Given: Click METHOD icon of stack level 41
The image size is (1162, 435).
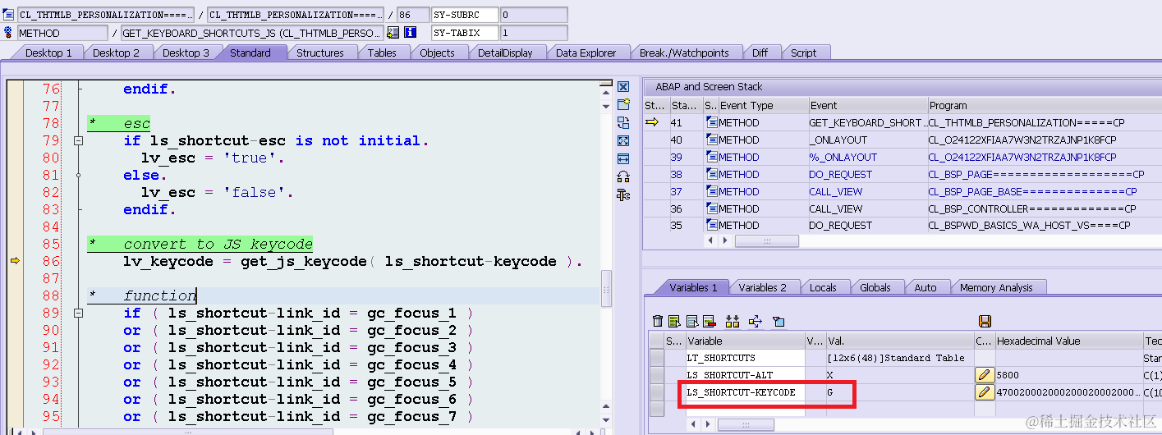Looking at the screenshot, I should tap(711, 122).
